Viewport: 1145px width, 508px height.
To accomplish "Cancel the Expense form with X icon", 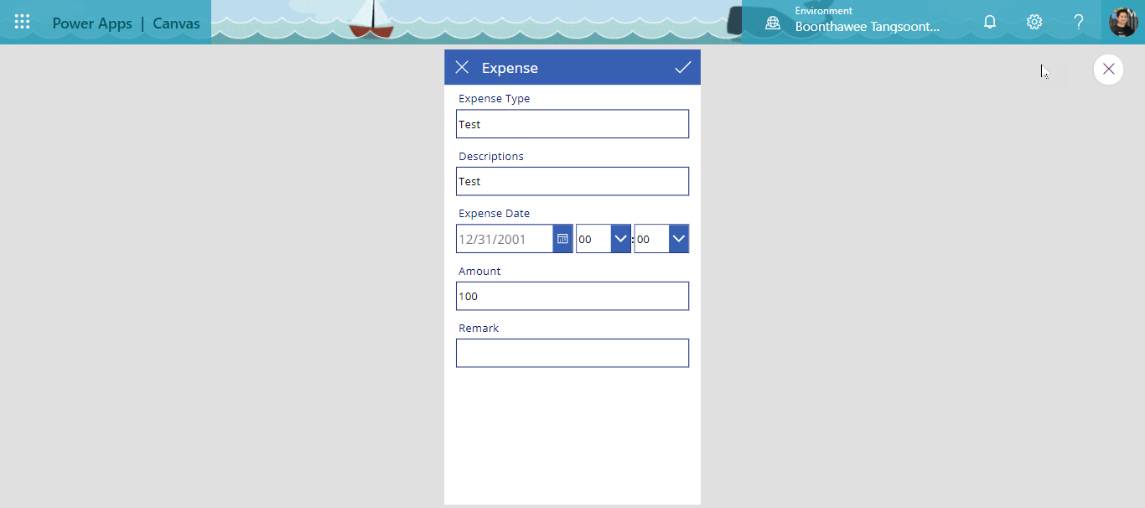I will click(x=462, y=68).
